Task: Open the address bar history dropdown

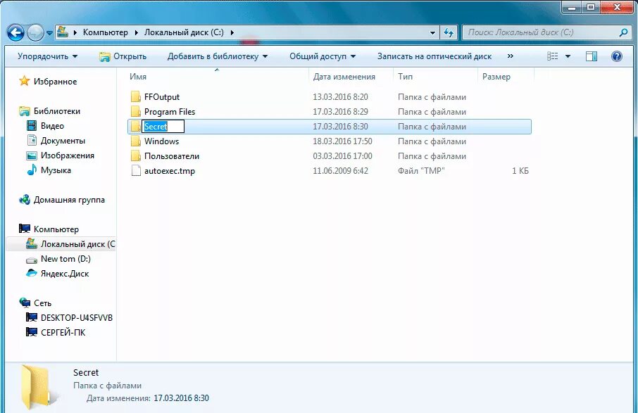Action: [x=432, y=32]
